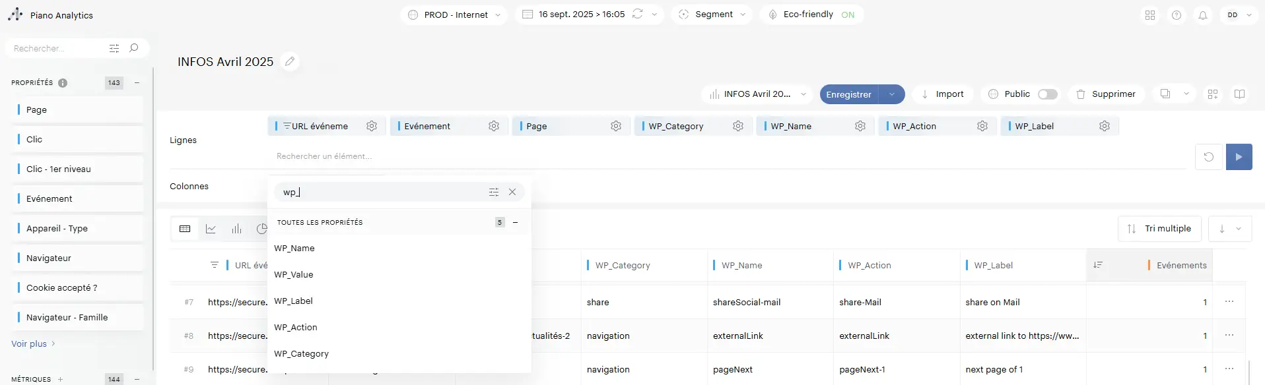Open the three-dot menu for row #9
Viewport: 1265px width, 385px height.
1229,369
